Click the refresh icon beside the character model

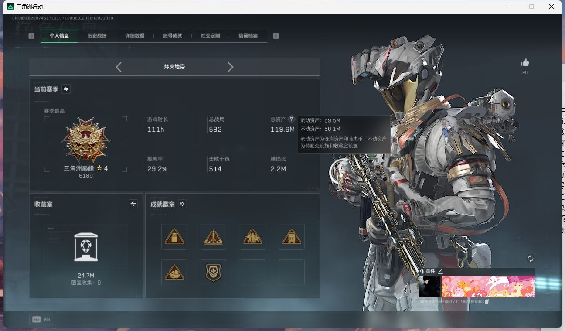[x=530, y=259]
